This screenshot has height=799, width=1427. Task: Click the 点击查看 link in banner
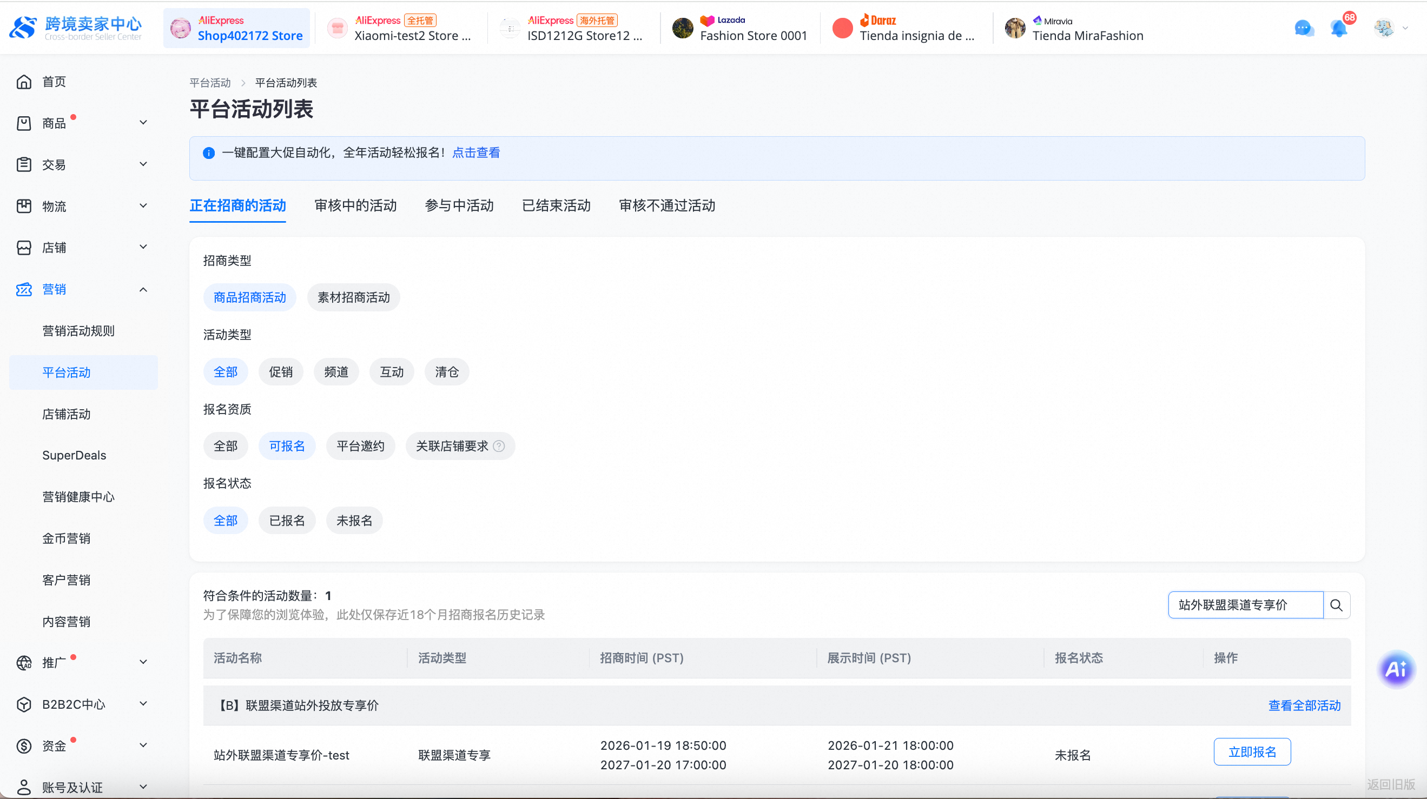tap(476, 153)
